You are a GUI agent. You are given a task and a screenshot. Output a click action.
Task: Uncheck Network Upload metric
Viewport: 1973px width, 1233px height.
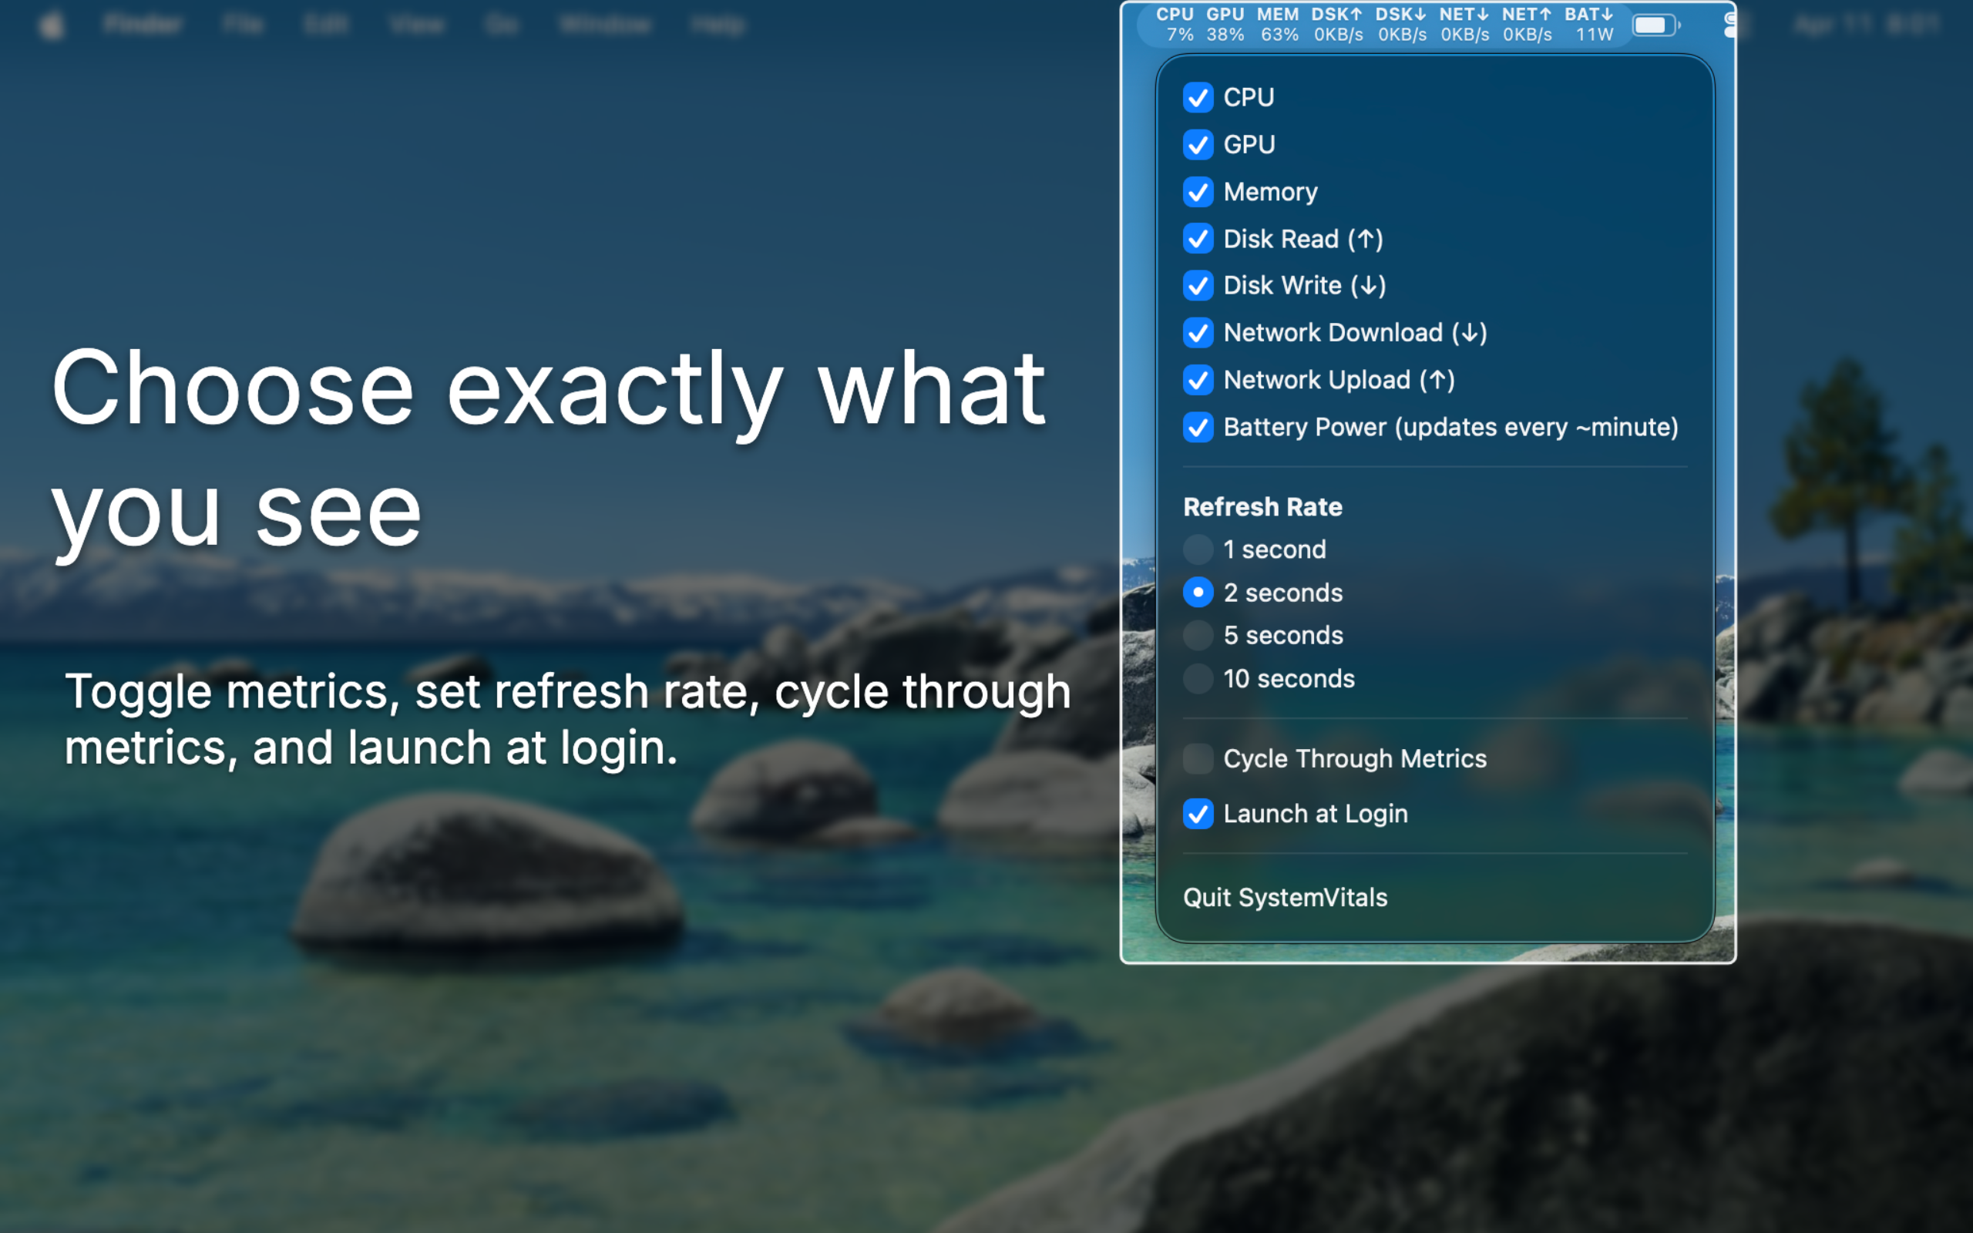coord(1198,380)
